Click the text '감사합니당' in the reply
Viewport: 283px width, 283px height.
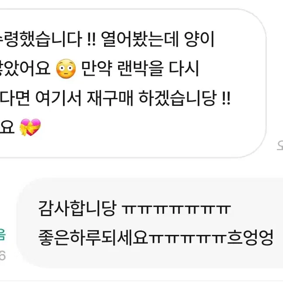tap(77, 209)
